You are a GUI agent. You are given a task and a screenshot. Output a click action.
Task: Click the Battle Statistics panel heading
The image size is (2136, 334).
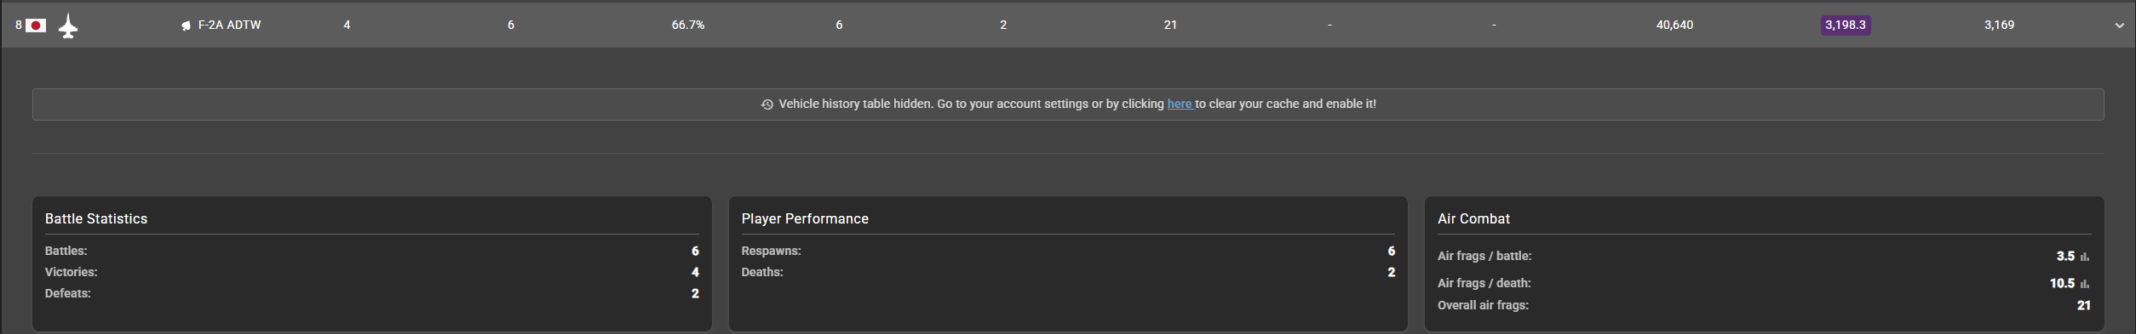[96, 218]
